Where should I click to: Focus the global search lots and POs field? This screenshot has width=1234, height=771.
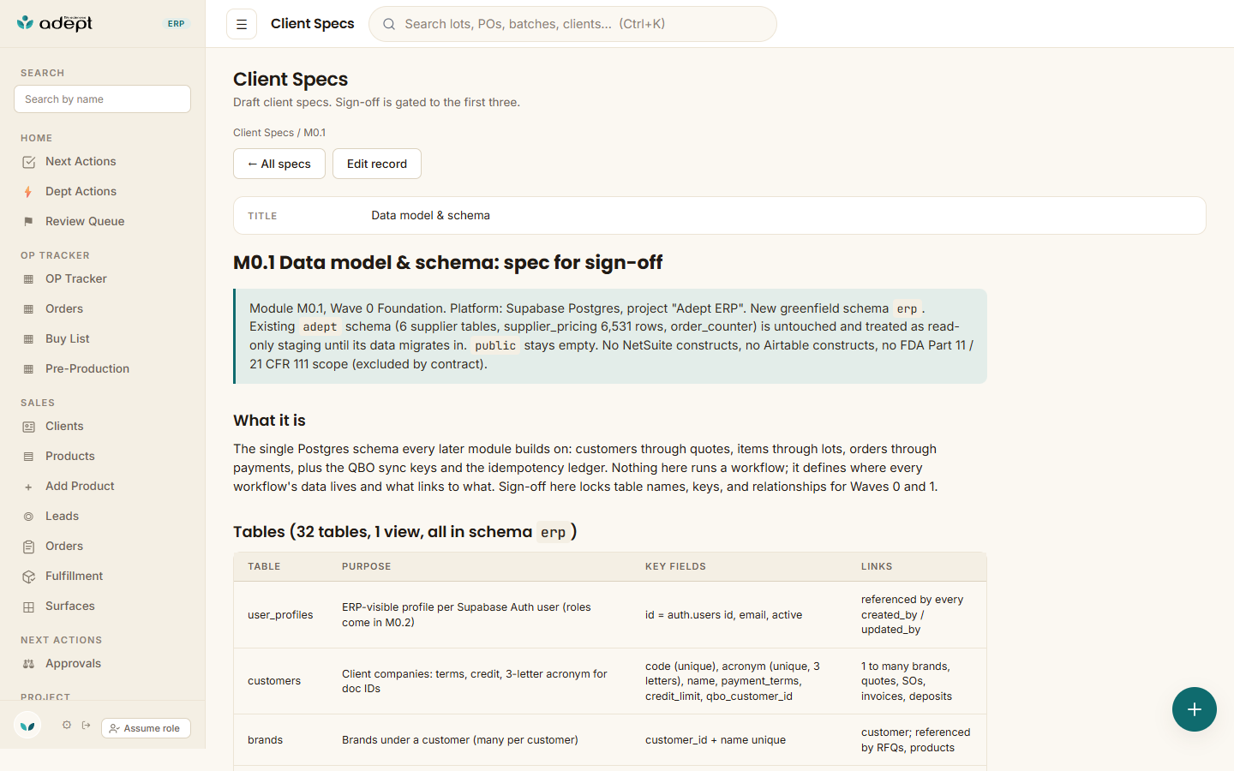click(572, 24)
